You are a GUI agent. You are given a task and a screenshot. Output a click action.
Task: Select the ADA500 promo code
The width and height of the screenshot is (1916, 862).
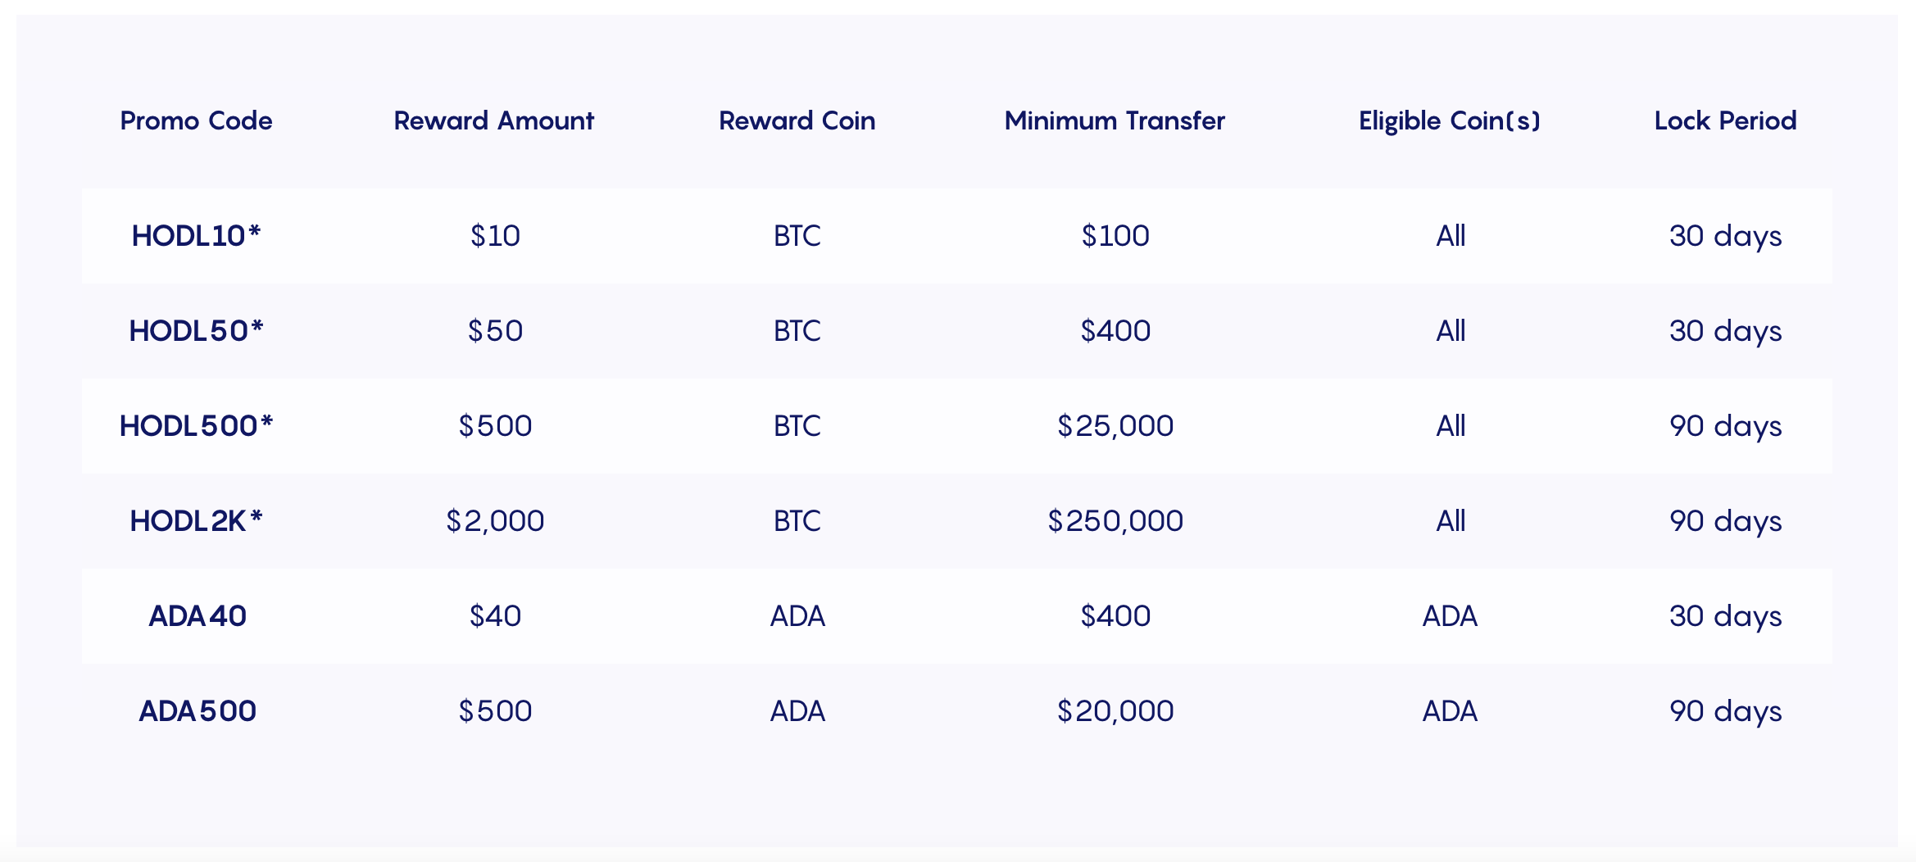198,711
